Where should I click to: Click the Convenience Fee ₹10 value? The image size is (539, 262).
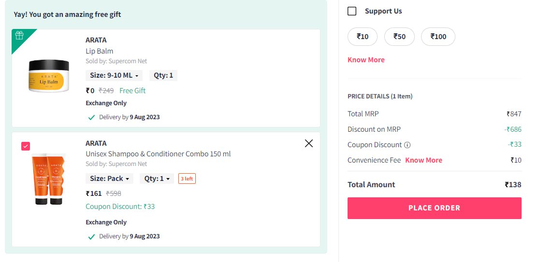pos(516,160)
